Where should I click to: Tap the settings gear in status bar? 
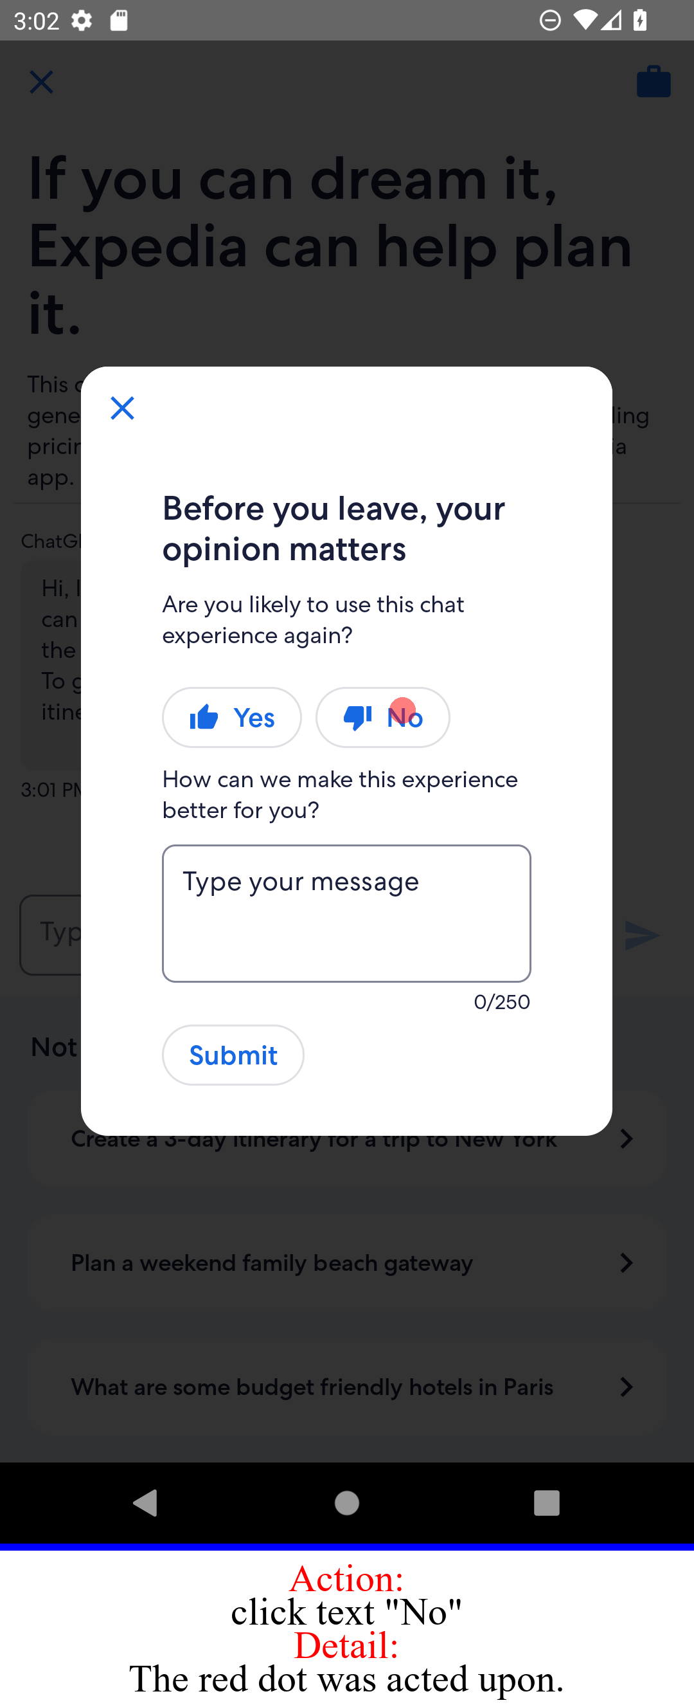click(82, 21)
